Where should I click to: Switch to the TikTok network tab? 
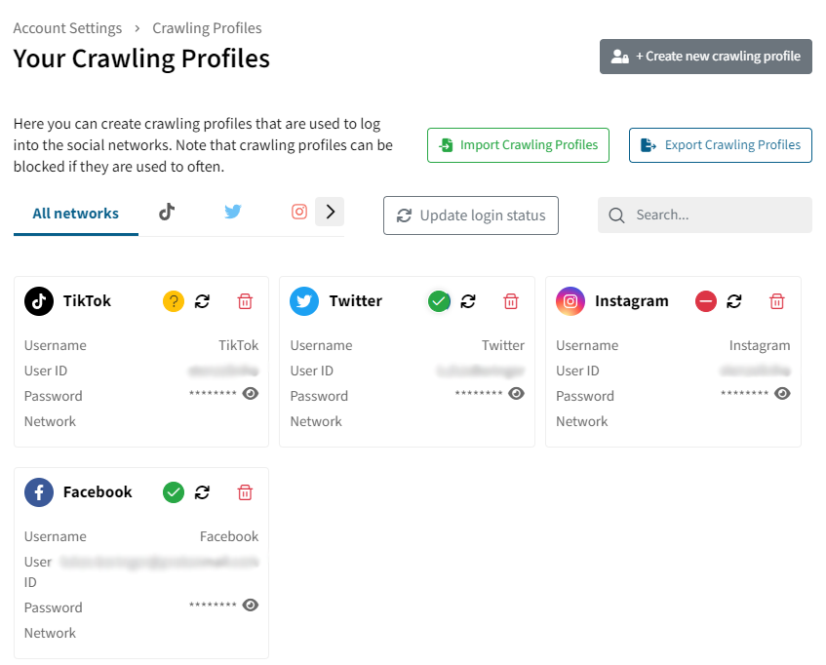coord(167,212)
